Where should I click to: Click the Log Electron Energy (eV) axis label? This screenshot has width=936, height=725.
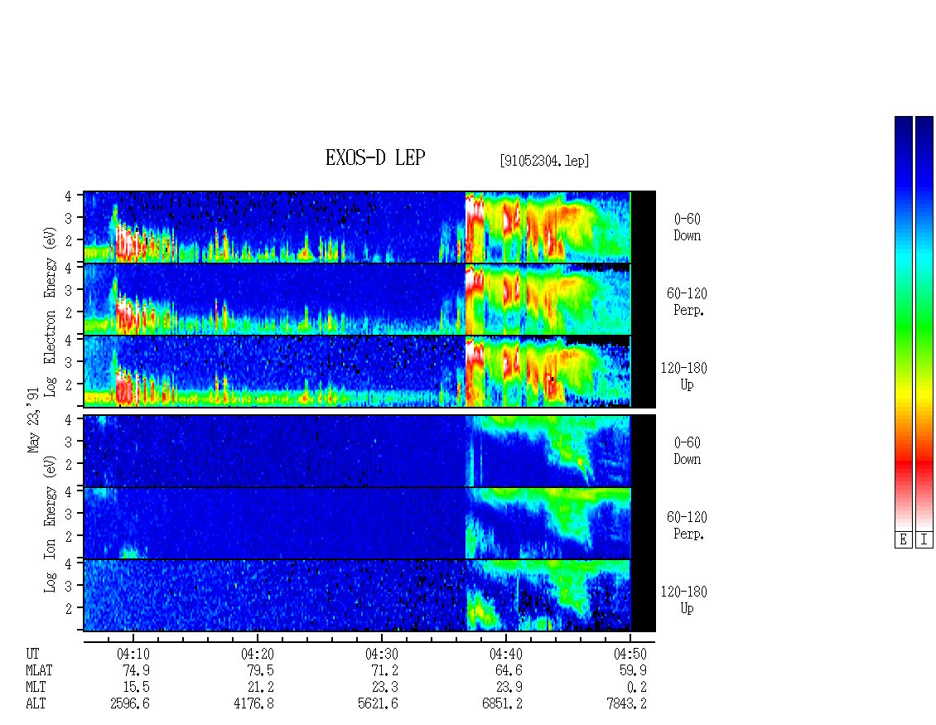point(50,312)
